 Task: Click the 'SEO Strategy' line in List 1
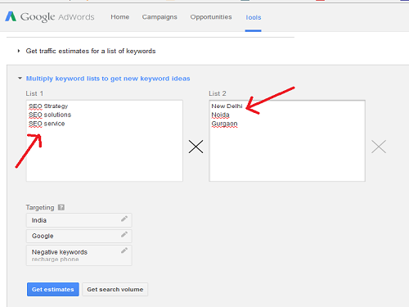pos(48,106)
